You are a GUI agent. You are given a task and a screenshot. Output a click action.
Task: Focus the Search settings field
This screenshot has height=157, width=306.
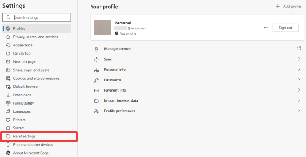click(37, 17)
